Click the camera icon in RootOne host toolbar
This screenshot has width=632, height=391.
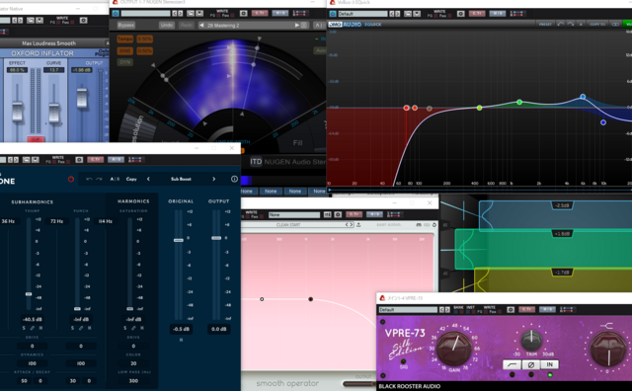79,160
